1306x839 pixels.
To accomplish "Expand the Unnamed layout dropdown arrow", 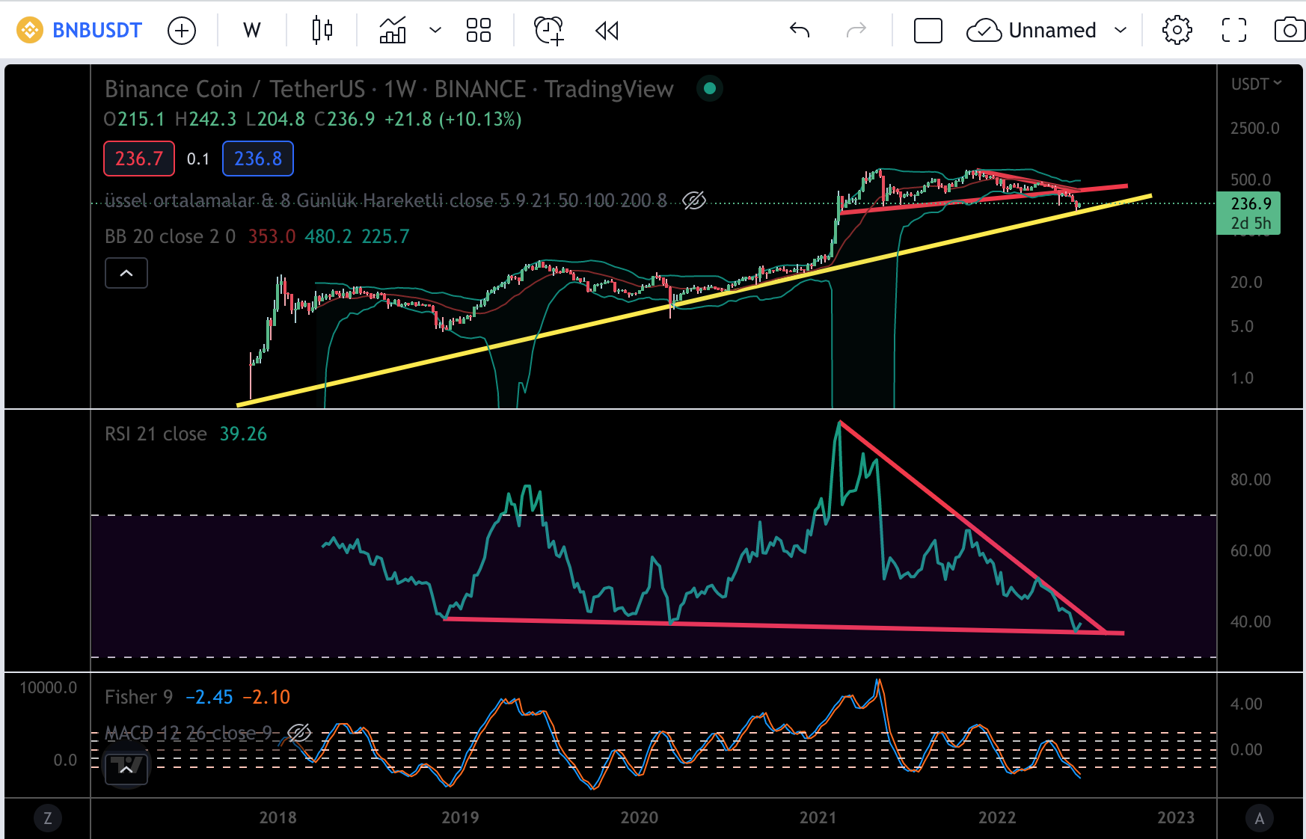I will point(1120,31).
